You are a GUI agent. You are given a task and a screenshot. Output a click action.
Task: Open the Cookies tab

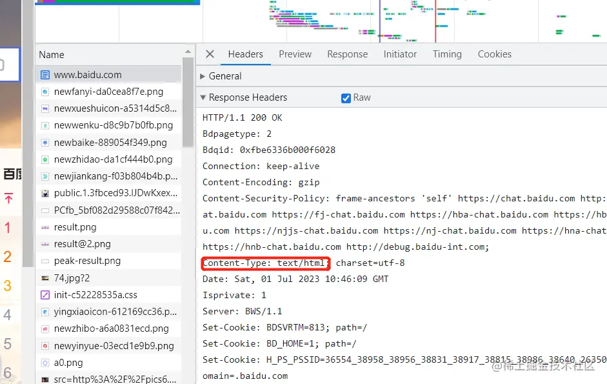coord(494,54)
